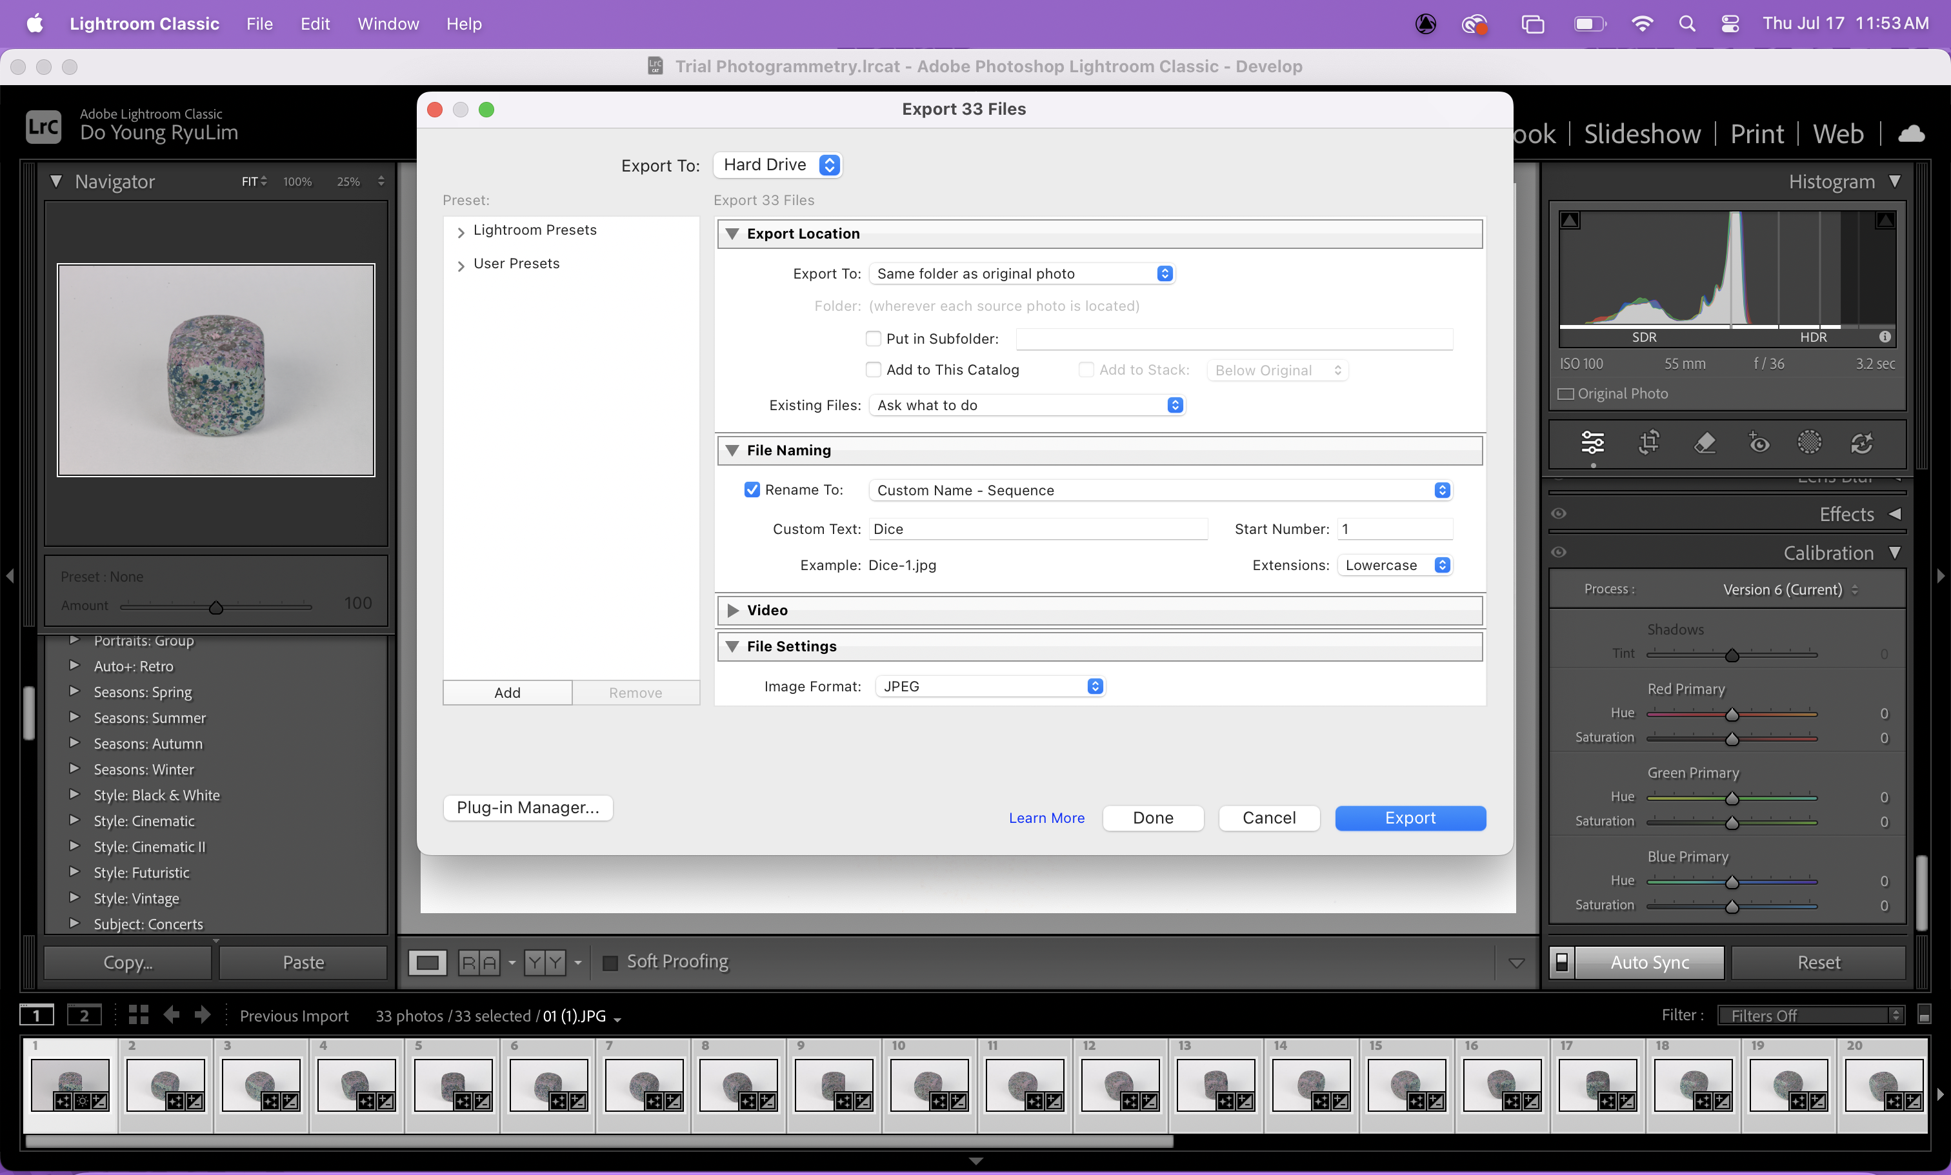The image size is (1951, 1175).
Task: Select thumbnail 5 in the filmstrip
Action: tap(452, 1085)
